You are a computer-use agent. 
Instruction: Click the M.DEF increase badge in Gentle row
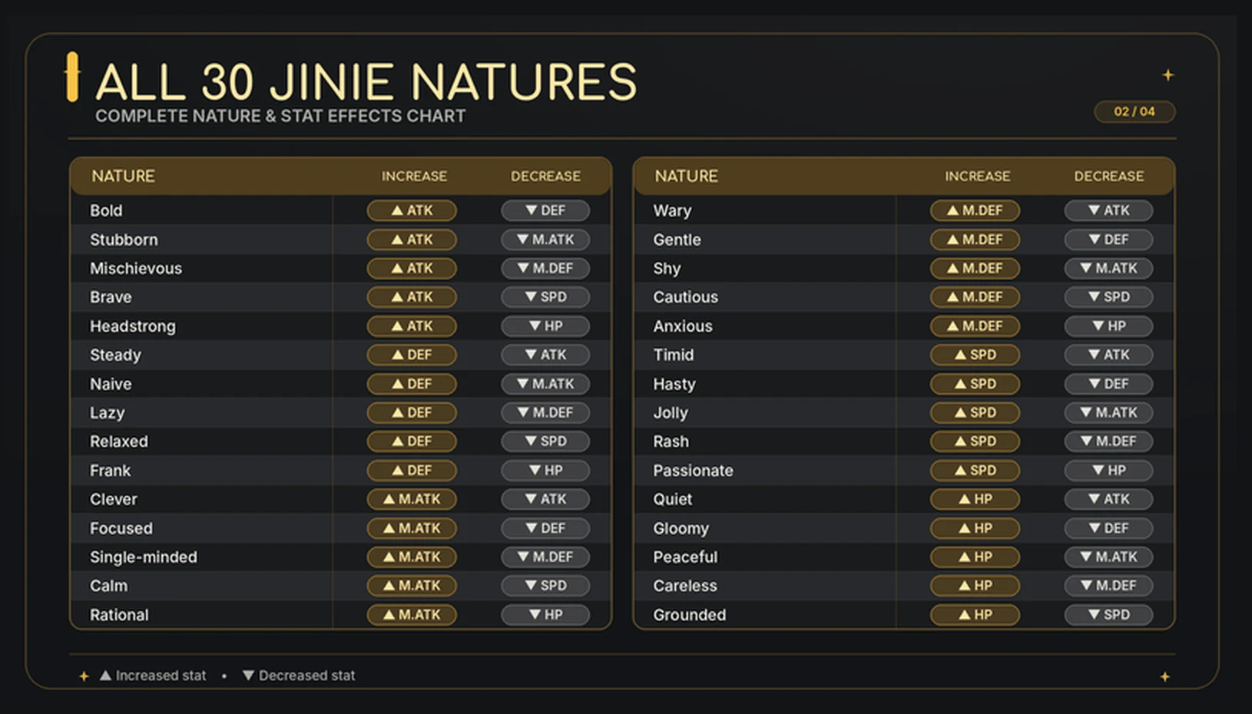[975, 240]
